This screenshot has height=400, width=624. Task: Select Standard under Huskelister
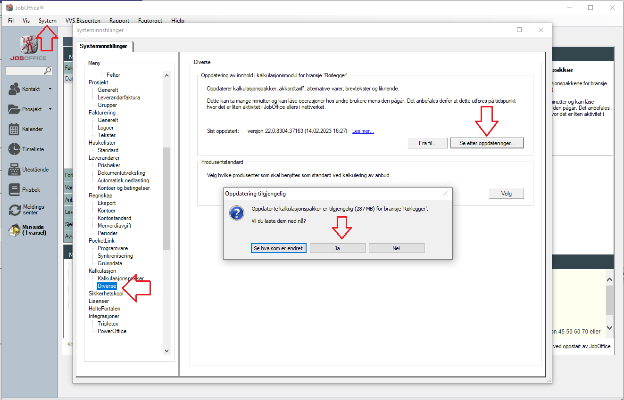coord(108,150)
